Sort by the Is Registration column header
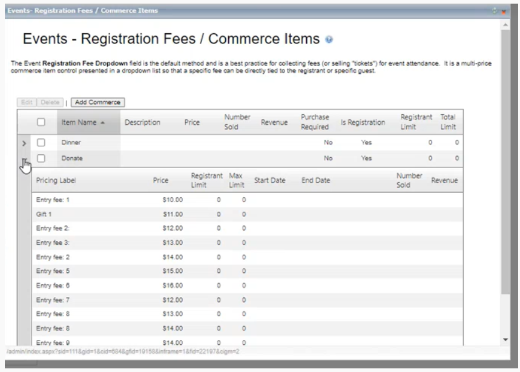This screenshot has height=372, width=520. (363, 122)
